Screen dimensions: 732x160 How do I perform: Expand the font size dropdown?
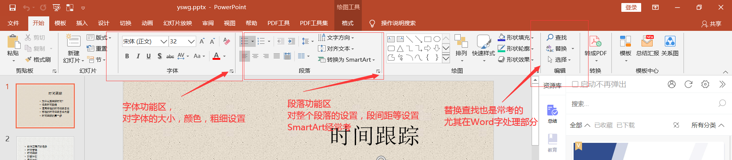point(191,42)
